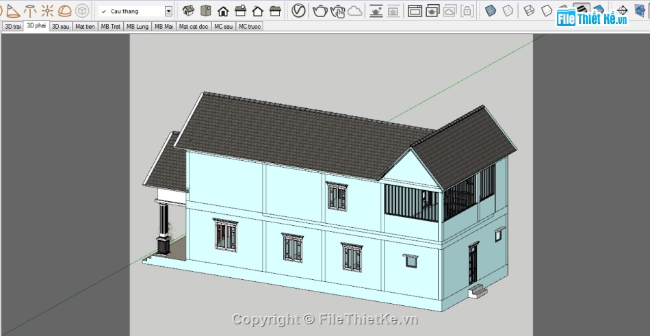
Task: Select the black porch column
Action: coord(164,227)
